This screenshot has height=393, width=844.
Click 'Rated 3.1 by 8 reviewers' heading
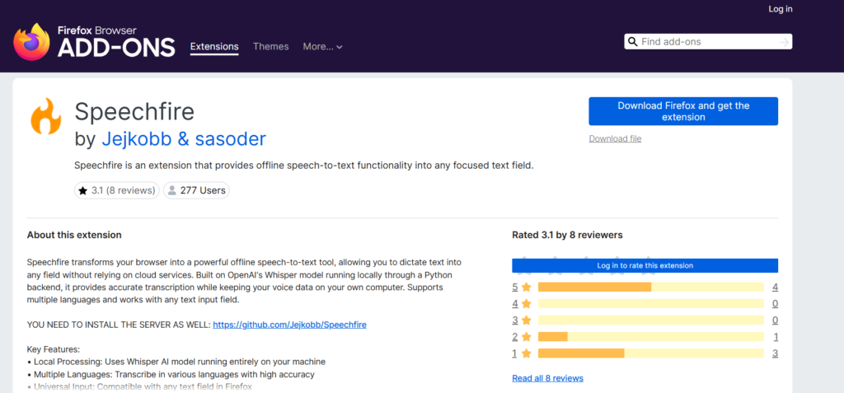tap(567, 236)
